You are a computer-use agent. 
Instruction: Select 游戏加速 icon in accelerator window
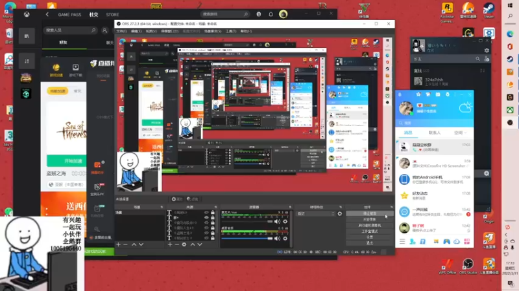click(56, 70)
